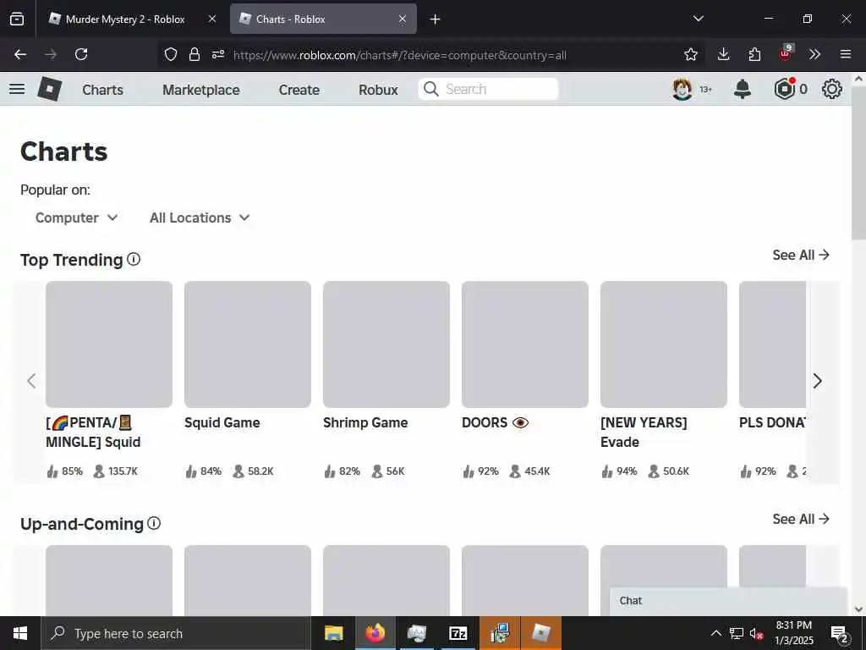866x650 pixels.
Task: Open File Explorer from taskbar
Action: (x=333, y=633)
